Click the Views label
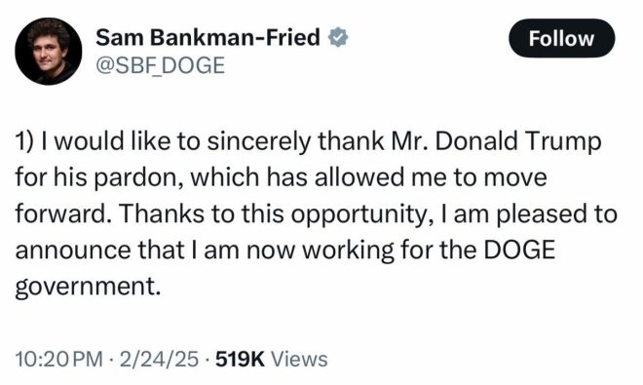 point(300,359)
